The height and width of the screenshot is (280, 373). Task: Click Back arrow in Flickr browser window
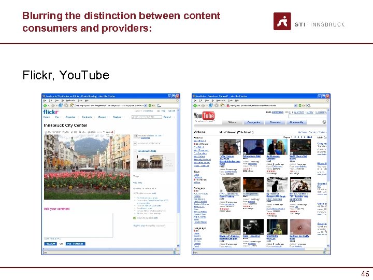pyautogui.click(x=45, y=105)
